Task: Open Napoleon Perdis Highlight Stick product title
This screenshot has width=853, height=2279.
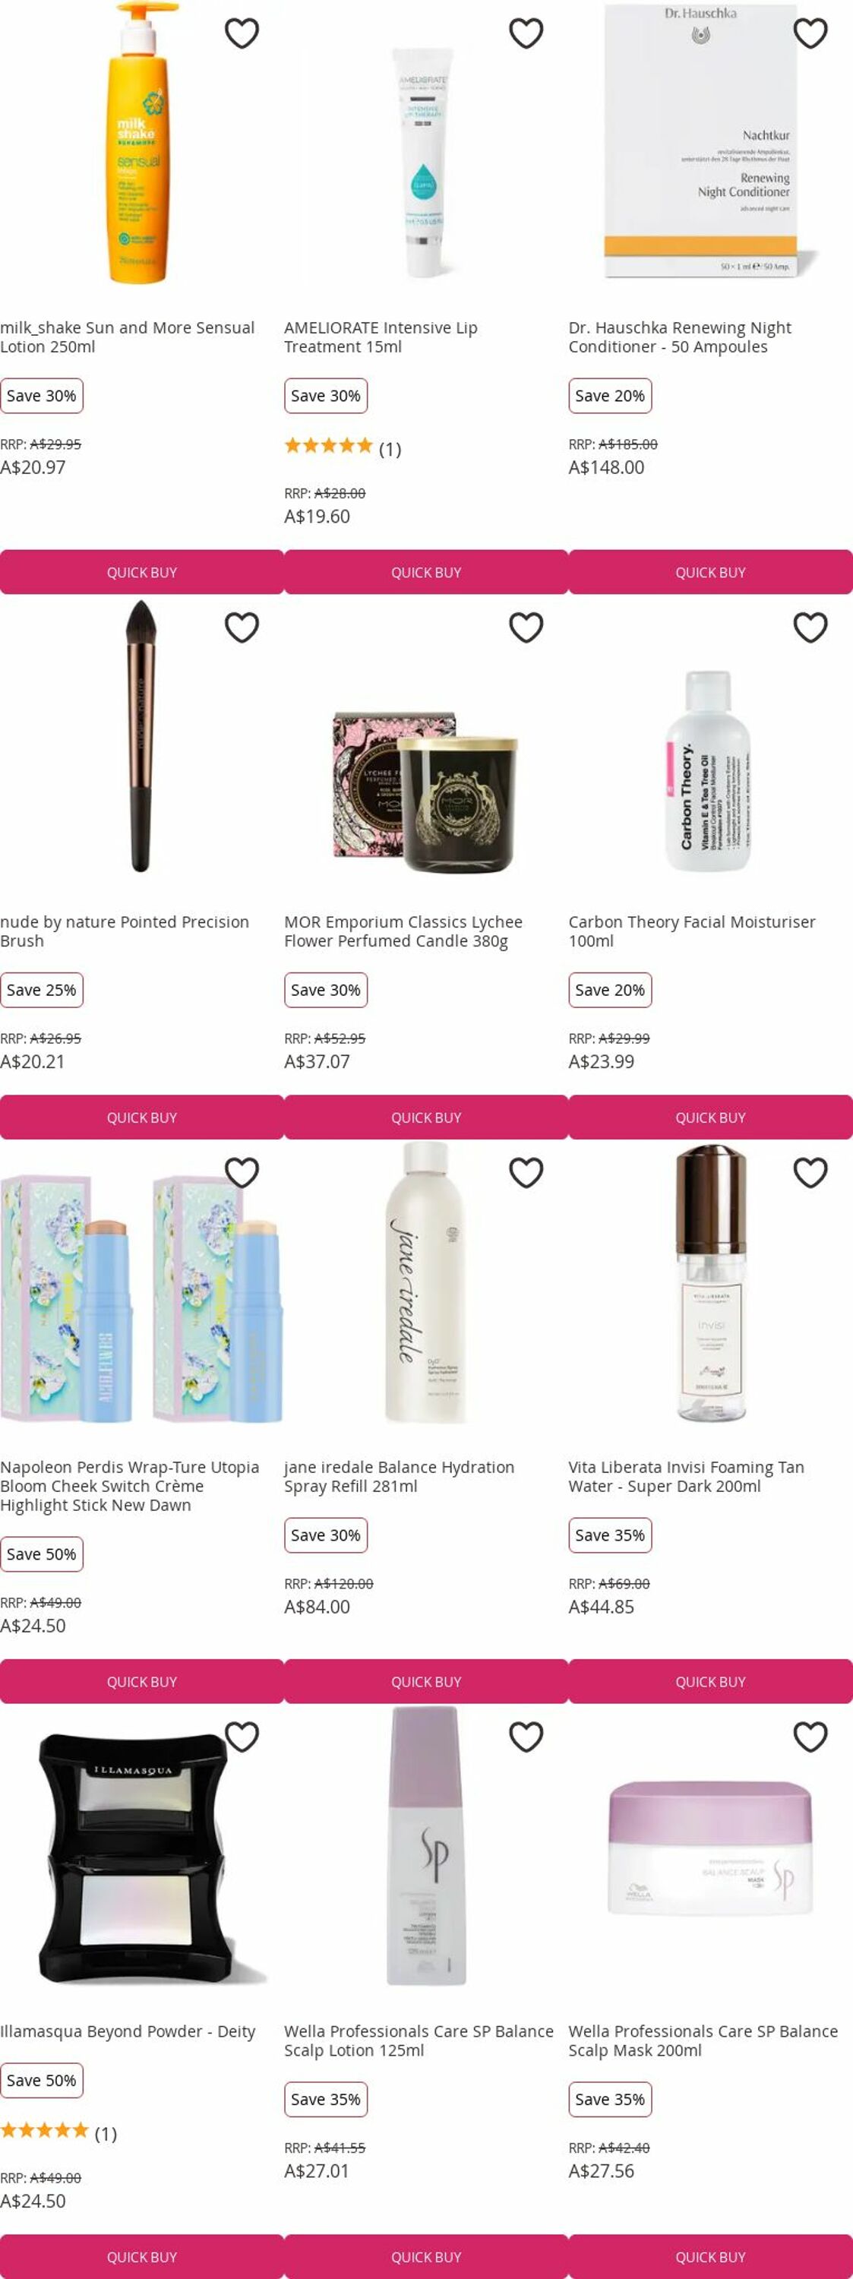Action: [x=130, y=1487]
